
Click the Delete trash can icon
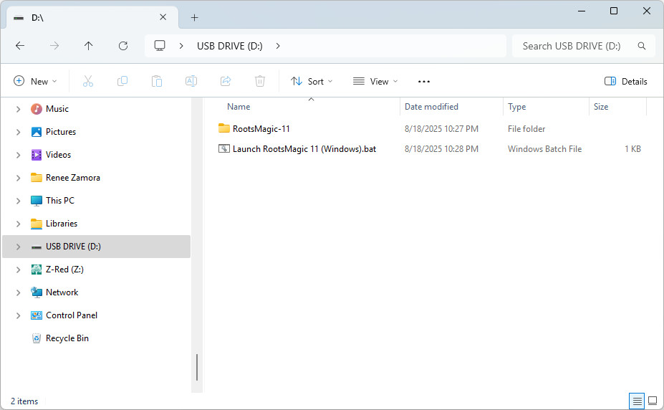[260, 81]
